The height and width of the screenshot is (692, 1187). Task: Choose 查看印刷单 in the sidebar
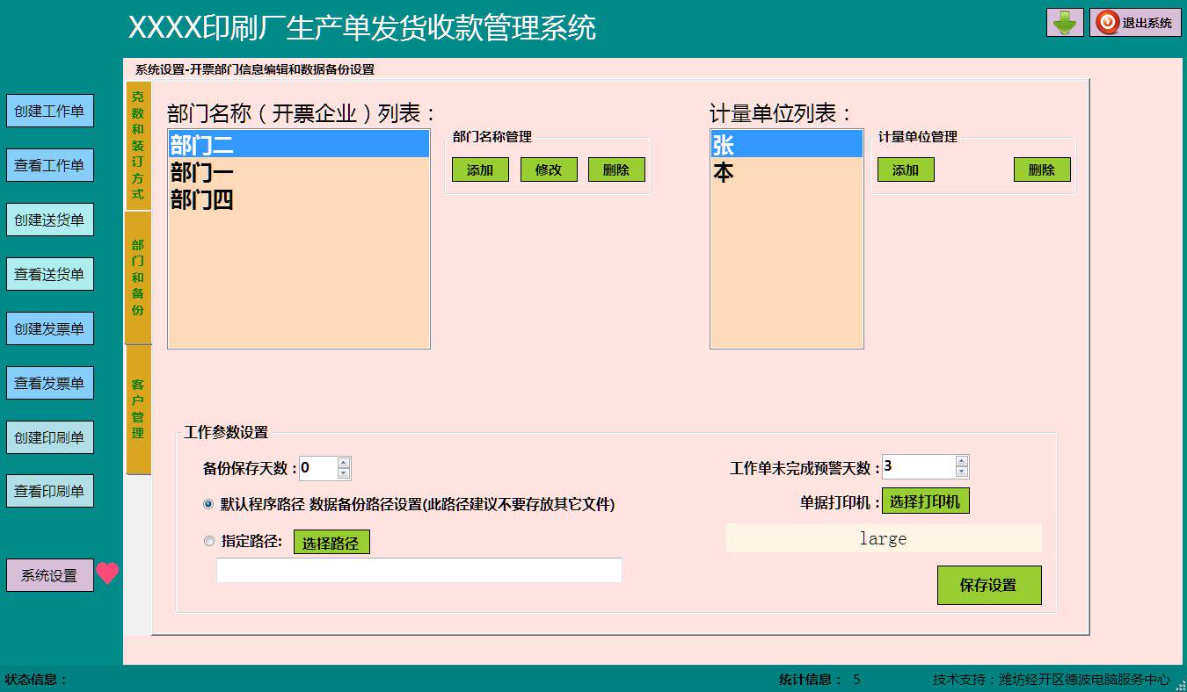pyautogui.click(x=50, y=492)
